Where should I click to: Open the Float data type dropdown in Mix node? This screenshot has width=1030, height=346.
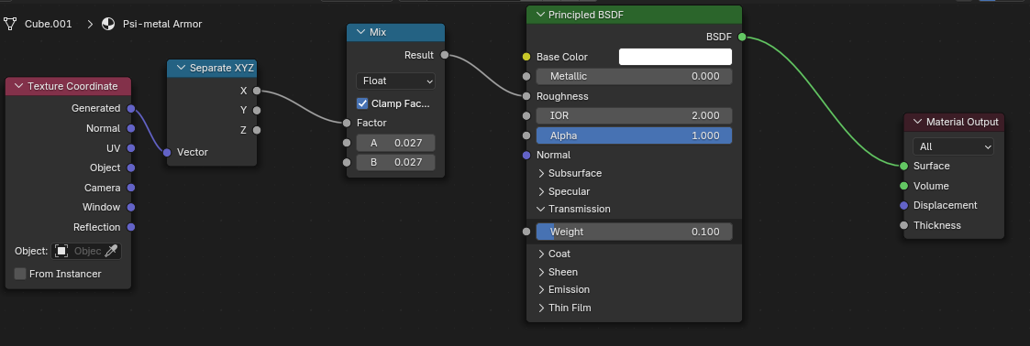[395, 81]
